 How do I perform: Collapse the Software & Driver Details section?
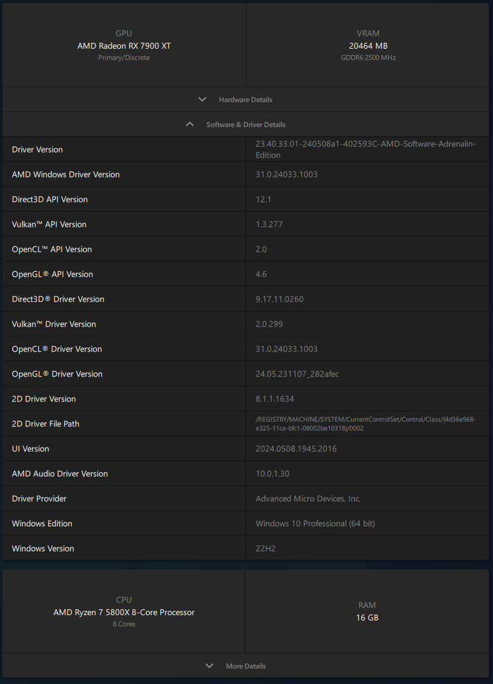pos(246,124)
